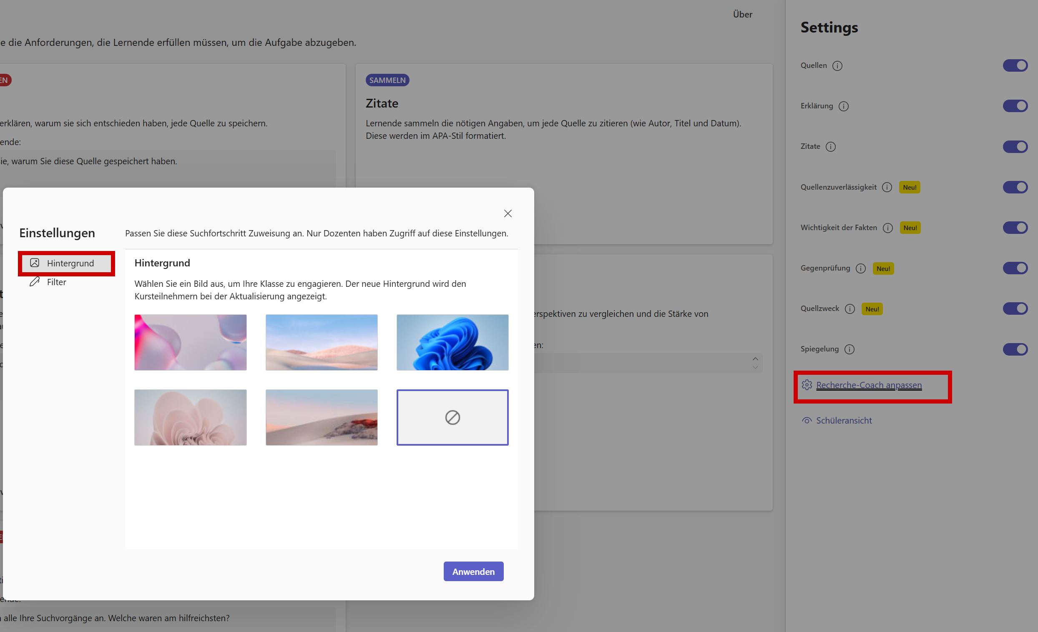The image size is (1038, 632).
Task: Open the Recherche-Coach anpassen link
Action: [869, 385]
